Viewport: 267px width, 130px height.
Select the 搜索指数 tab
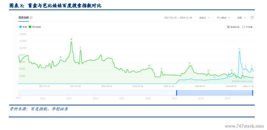point(24,18)
